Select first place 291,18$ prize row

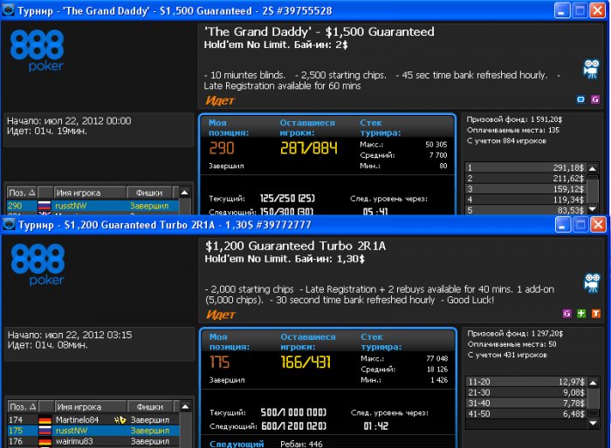point(525,167)
